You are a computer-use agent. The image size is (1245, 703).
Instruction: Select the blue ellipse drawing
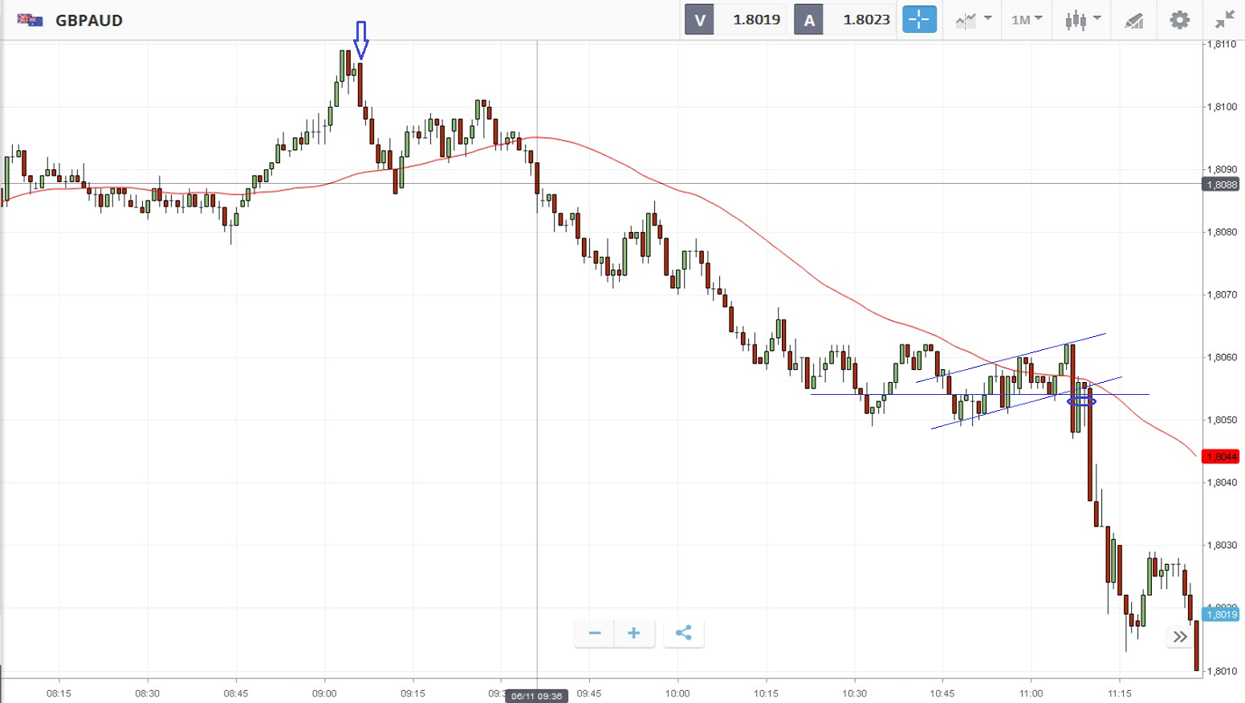(x=1081, y=401)
